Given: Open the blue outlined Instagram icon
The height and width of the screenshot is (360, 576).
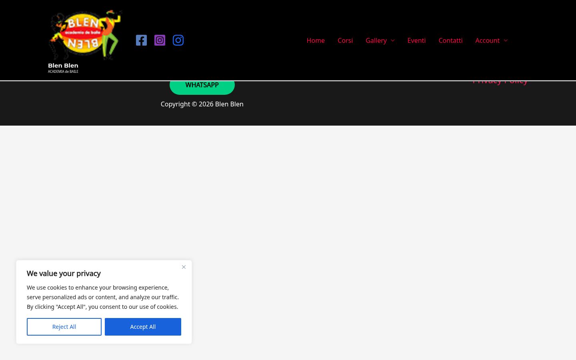Looking at the screenshot, I should pyautogui.click(x=178, y=40).
